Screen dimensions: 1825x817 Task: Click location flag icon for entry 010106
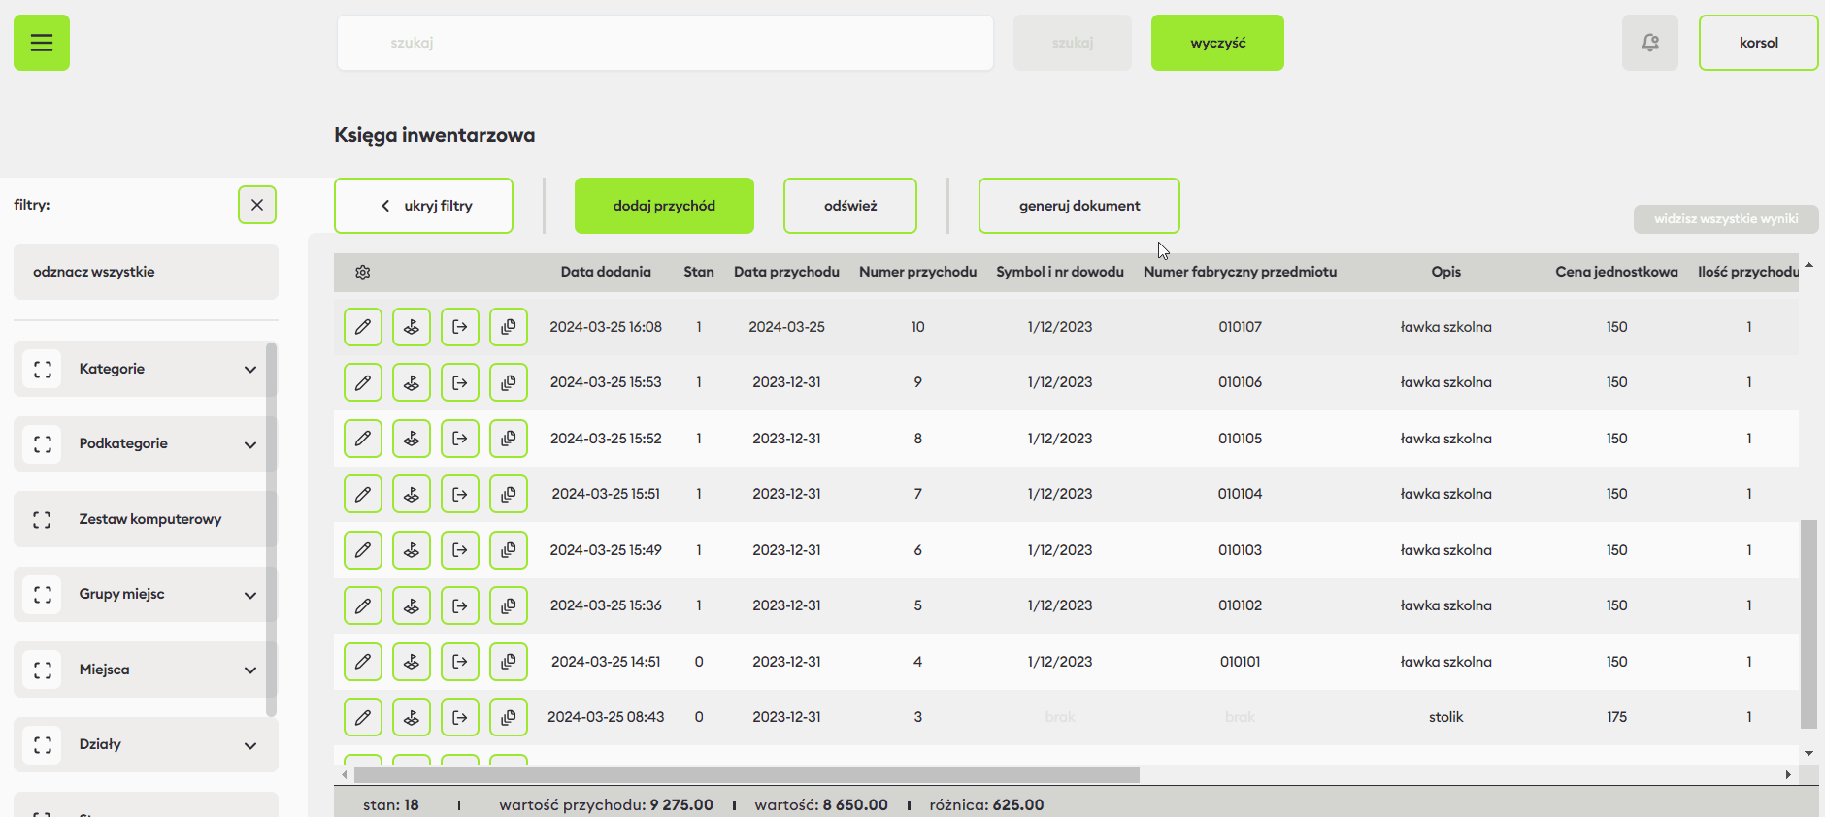click(x=412, y=382)
